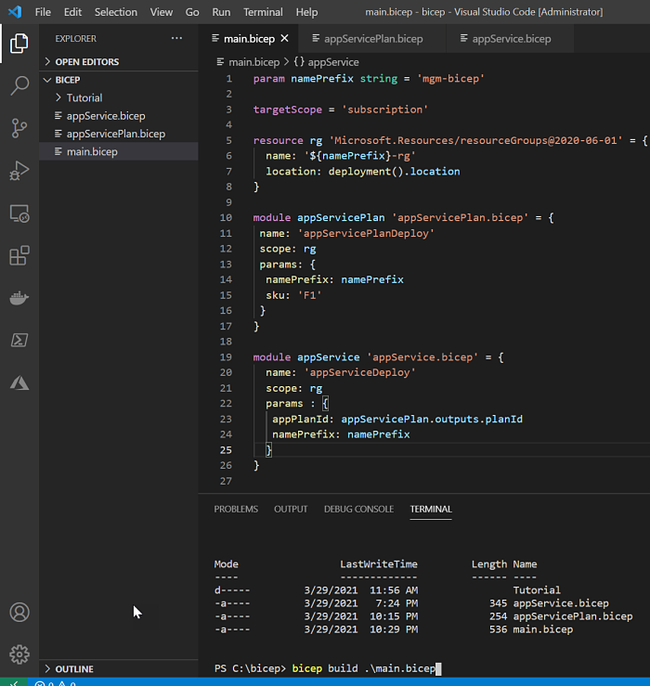Image resolution: width=650 pixels, height=686 pixels.
Task: Open the Terminal menu
Action: pyautogui.click(x=263, y=12)
